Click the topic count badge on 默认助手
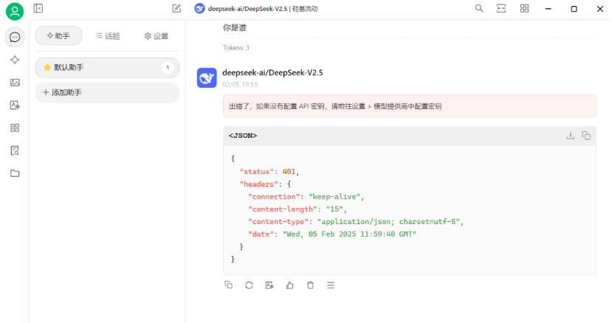 coord(168,67)
